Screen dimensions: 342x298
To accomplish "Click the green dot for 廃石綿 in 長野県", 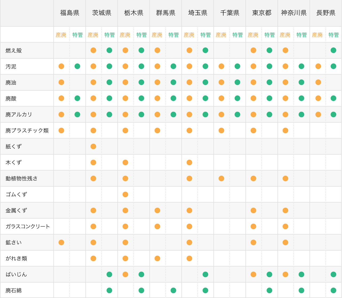I will [333, 290].
